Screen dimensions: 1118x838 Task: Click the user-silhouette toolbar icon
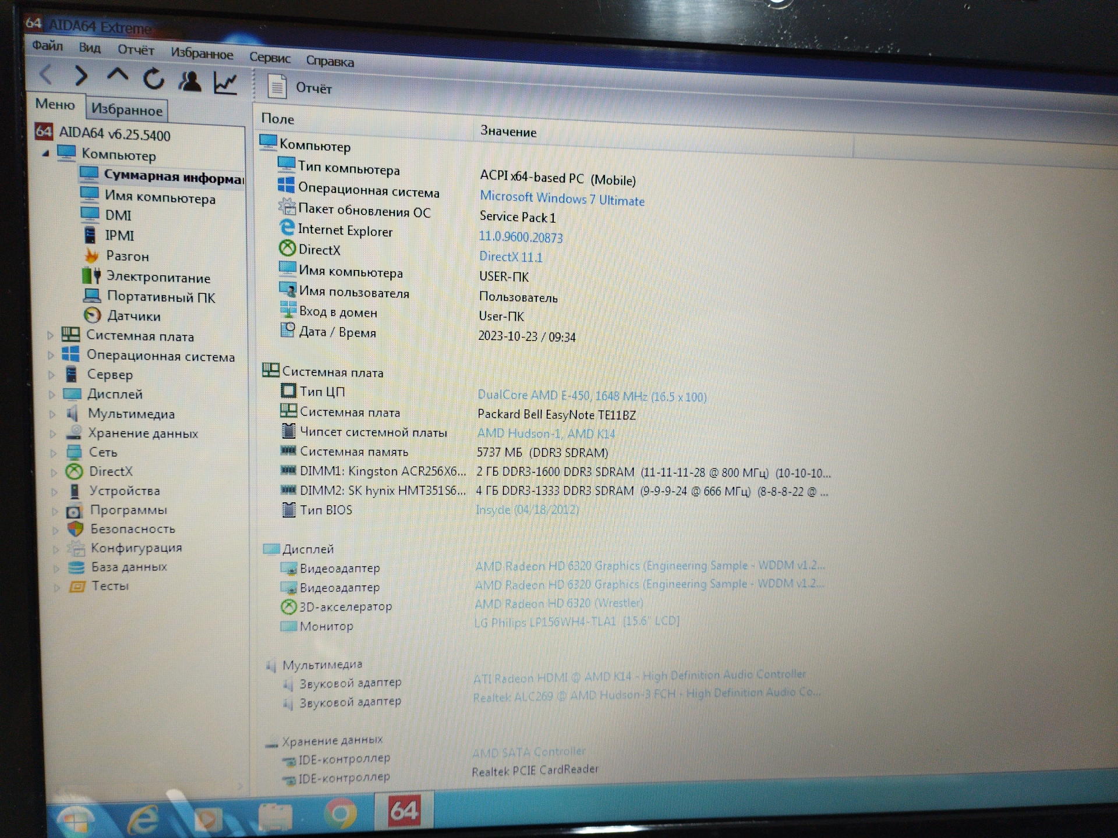click(190, 81)
